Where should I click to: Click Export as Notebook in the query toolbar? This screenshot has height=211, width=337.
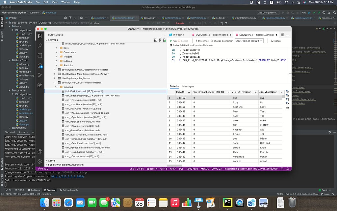pos(202,45)
